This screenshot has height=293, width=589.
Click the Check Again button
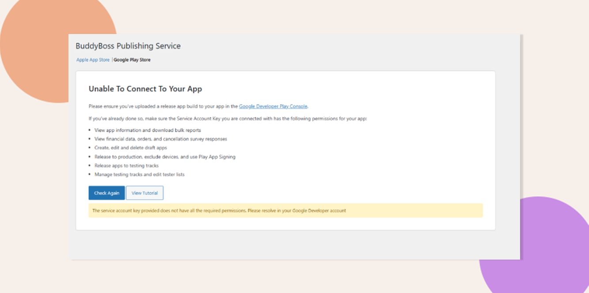(x=106, y=193)
